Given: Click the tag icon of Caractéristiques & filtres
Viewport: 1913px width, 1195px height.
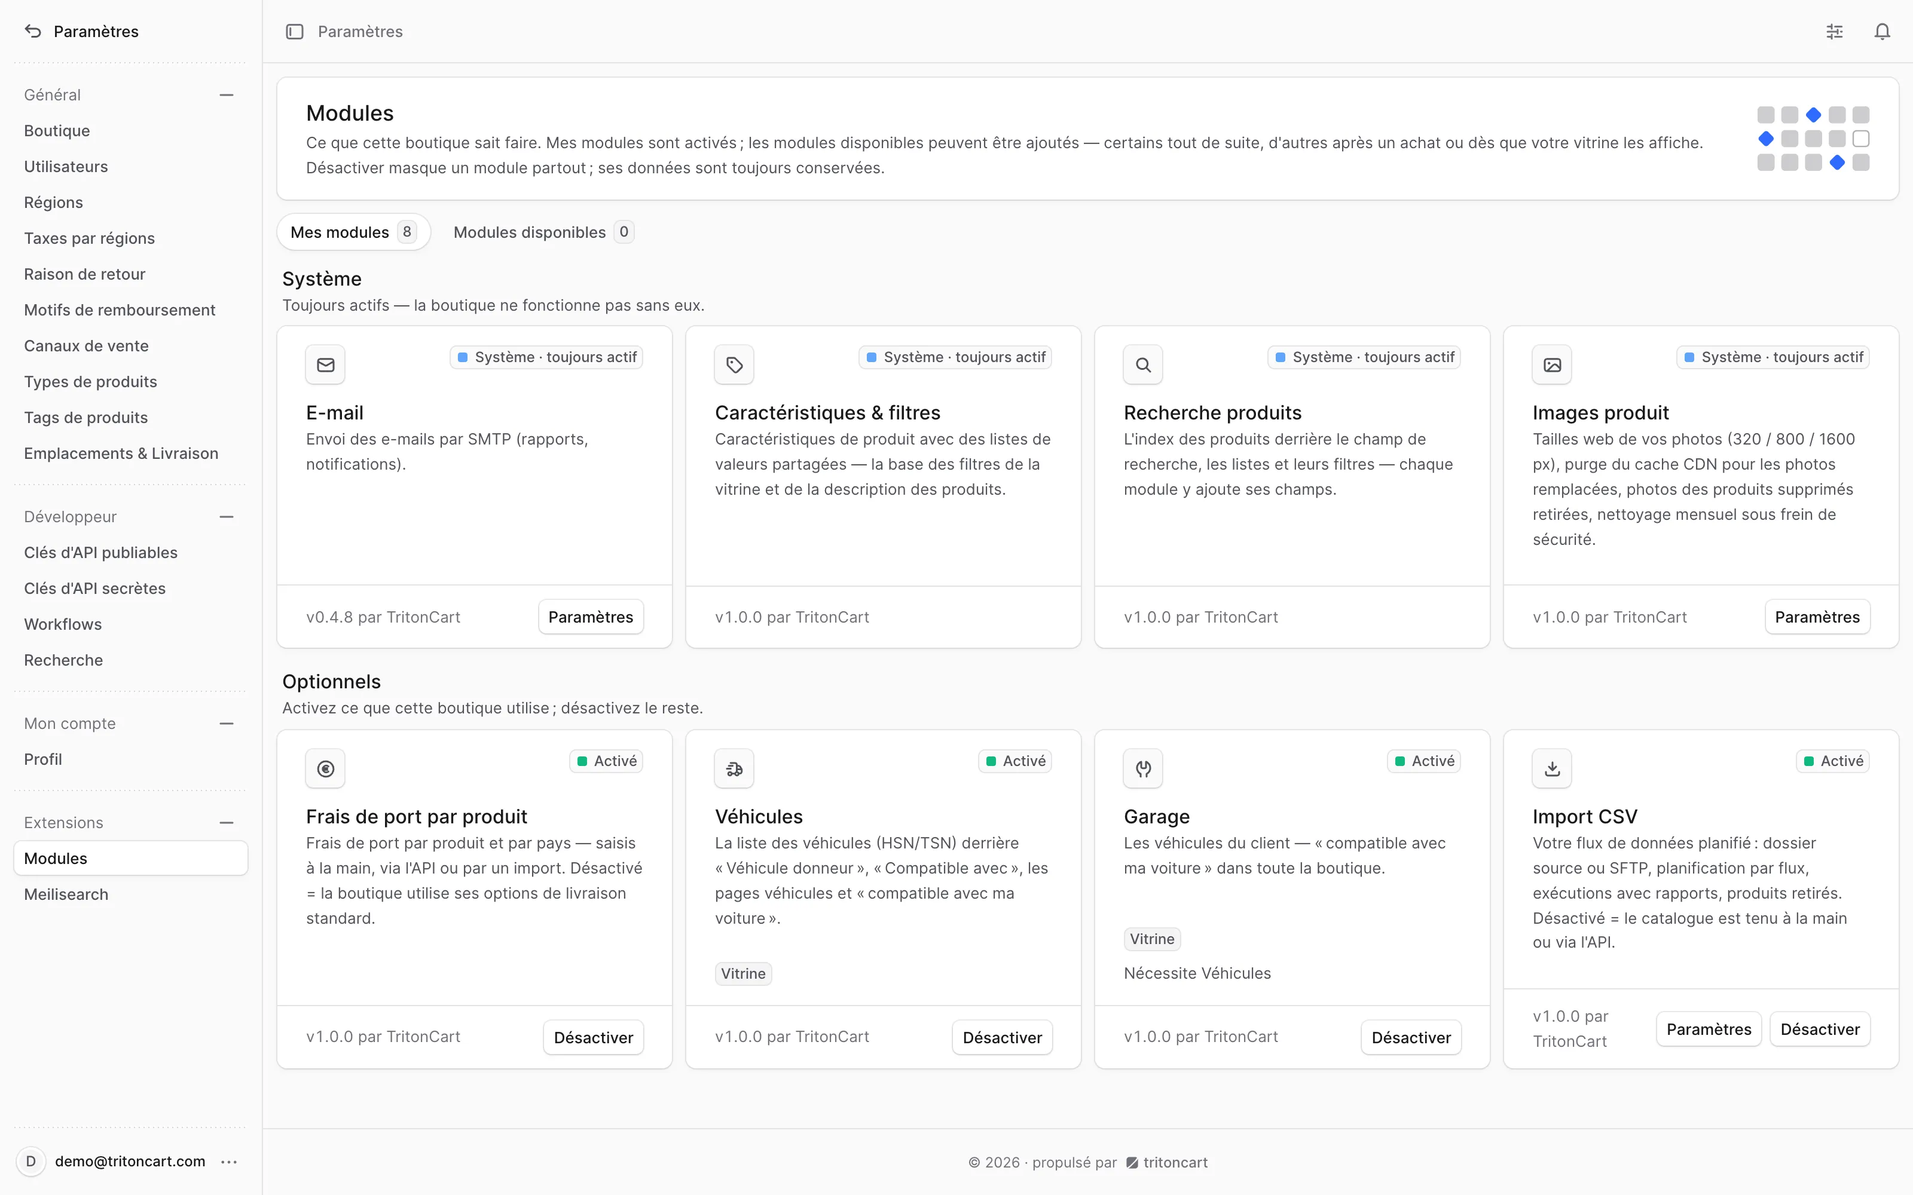Looking at the screenshot, I should (734, 364).
